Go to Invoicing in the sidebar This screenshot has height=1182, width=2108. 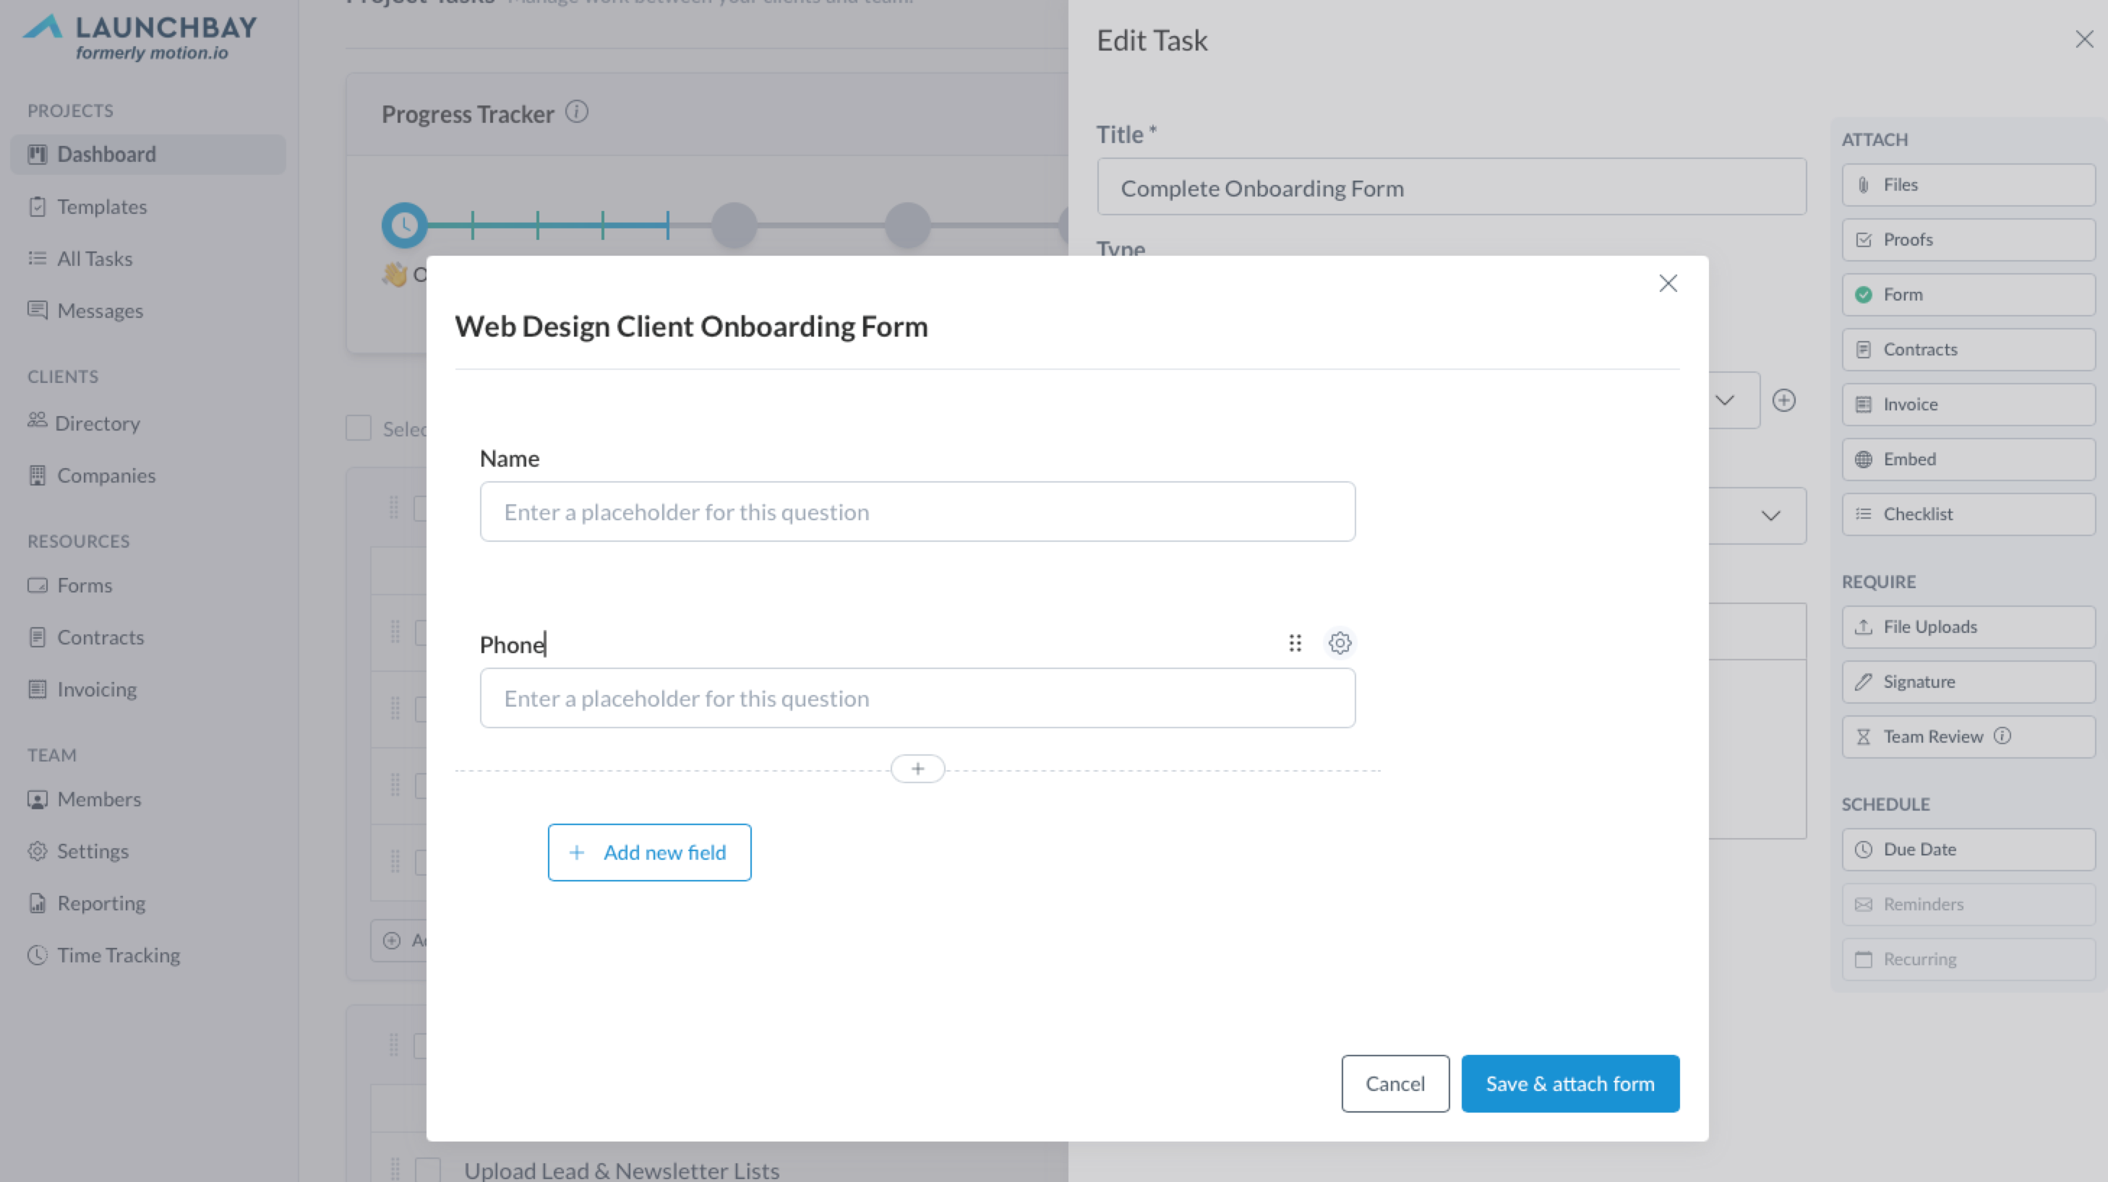pyautogui.click(x=97, y=689)
